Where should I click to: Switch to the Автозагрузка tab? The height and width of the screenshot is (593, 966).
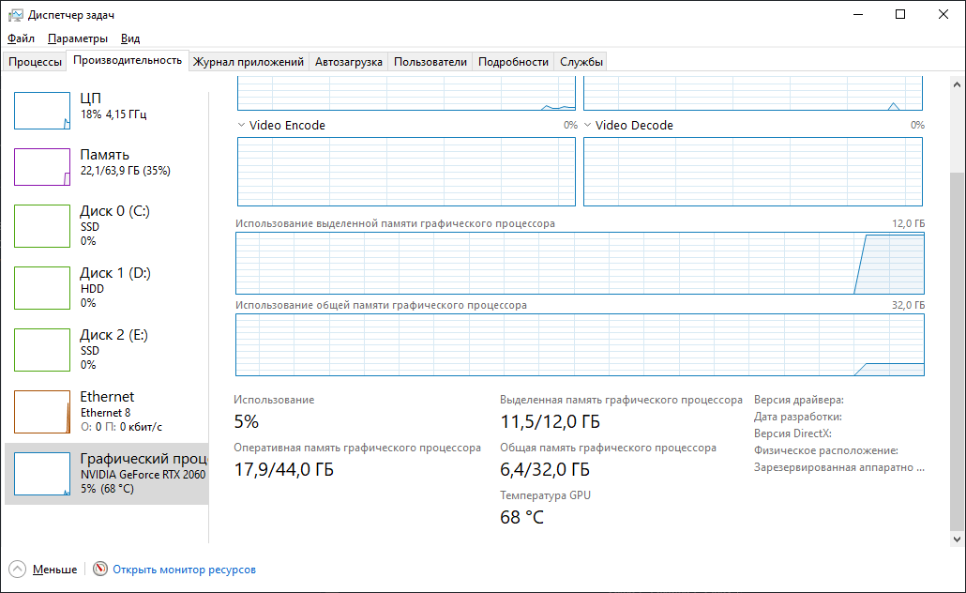point(349,62)
